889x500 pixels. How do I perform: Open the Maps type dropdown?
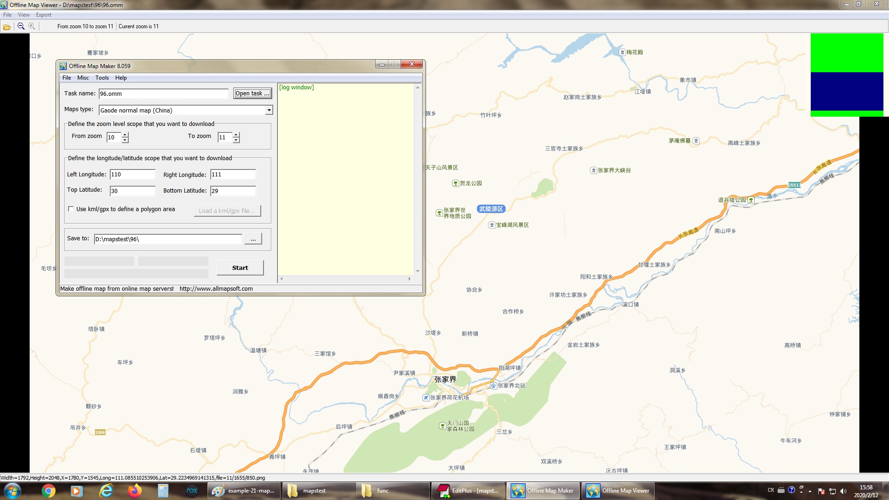[269, 110]
